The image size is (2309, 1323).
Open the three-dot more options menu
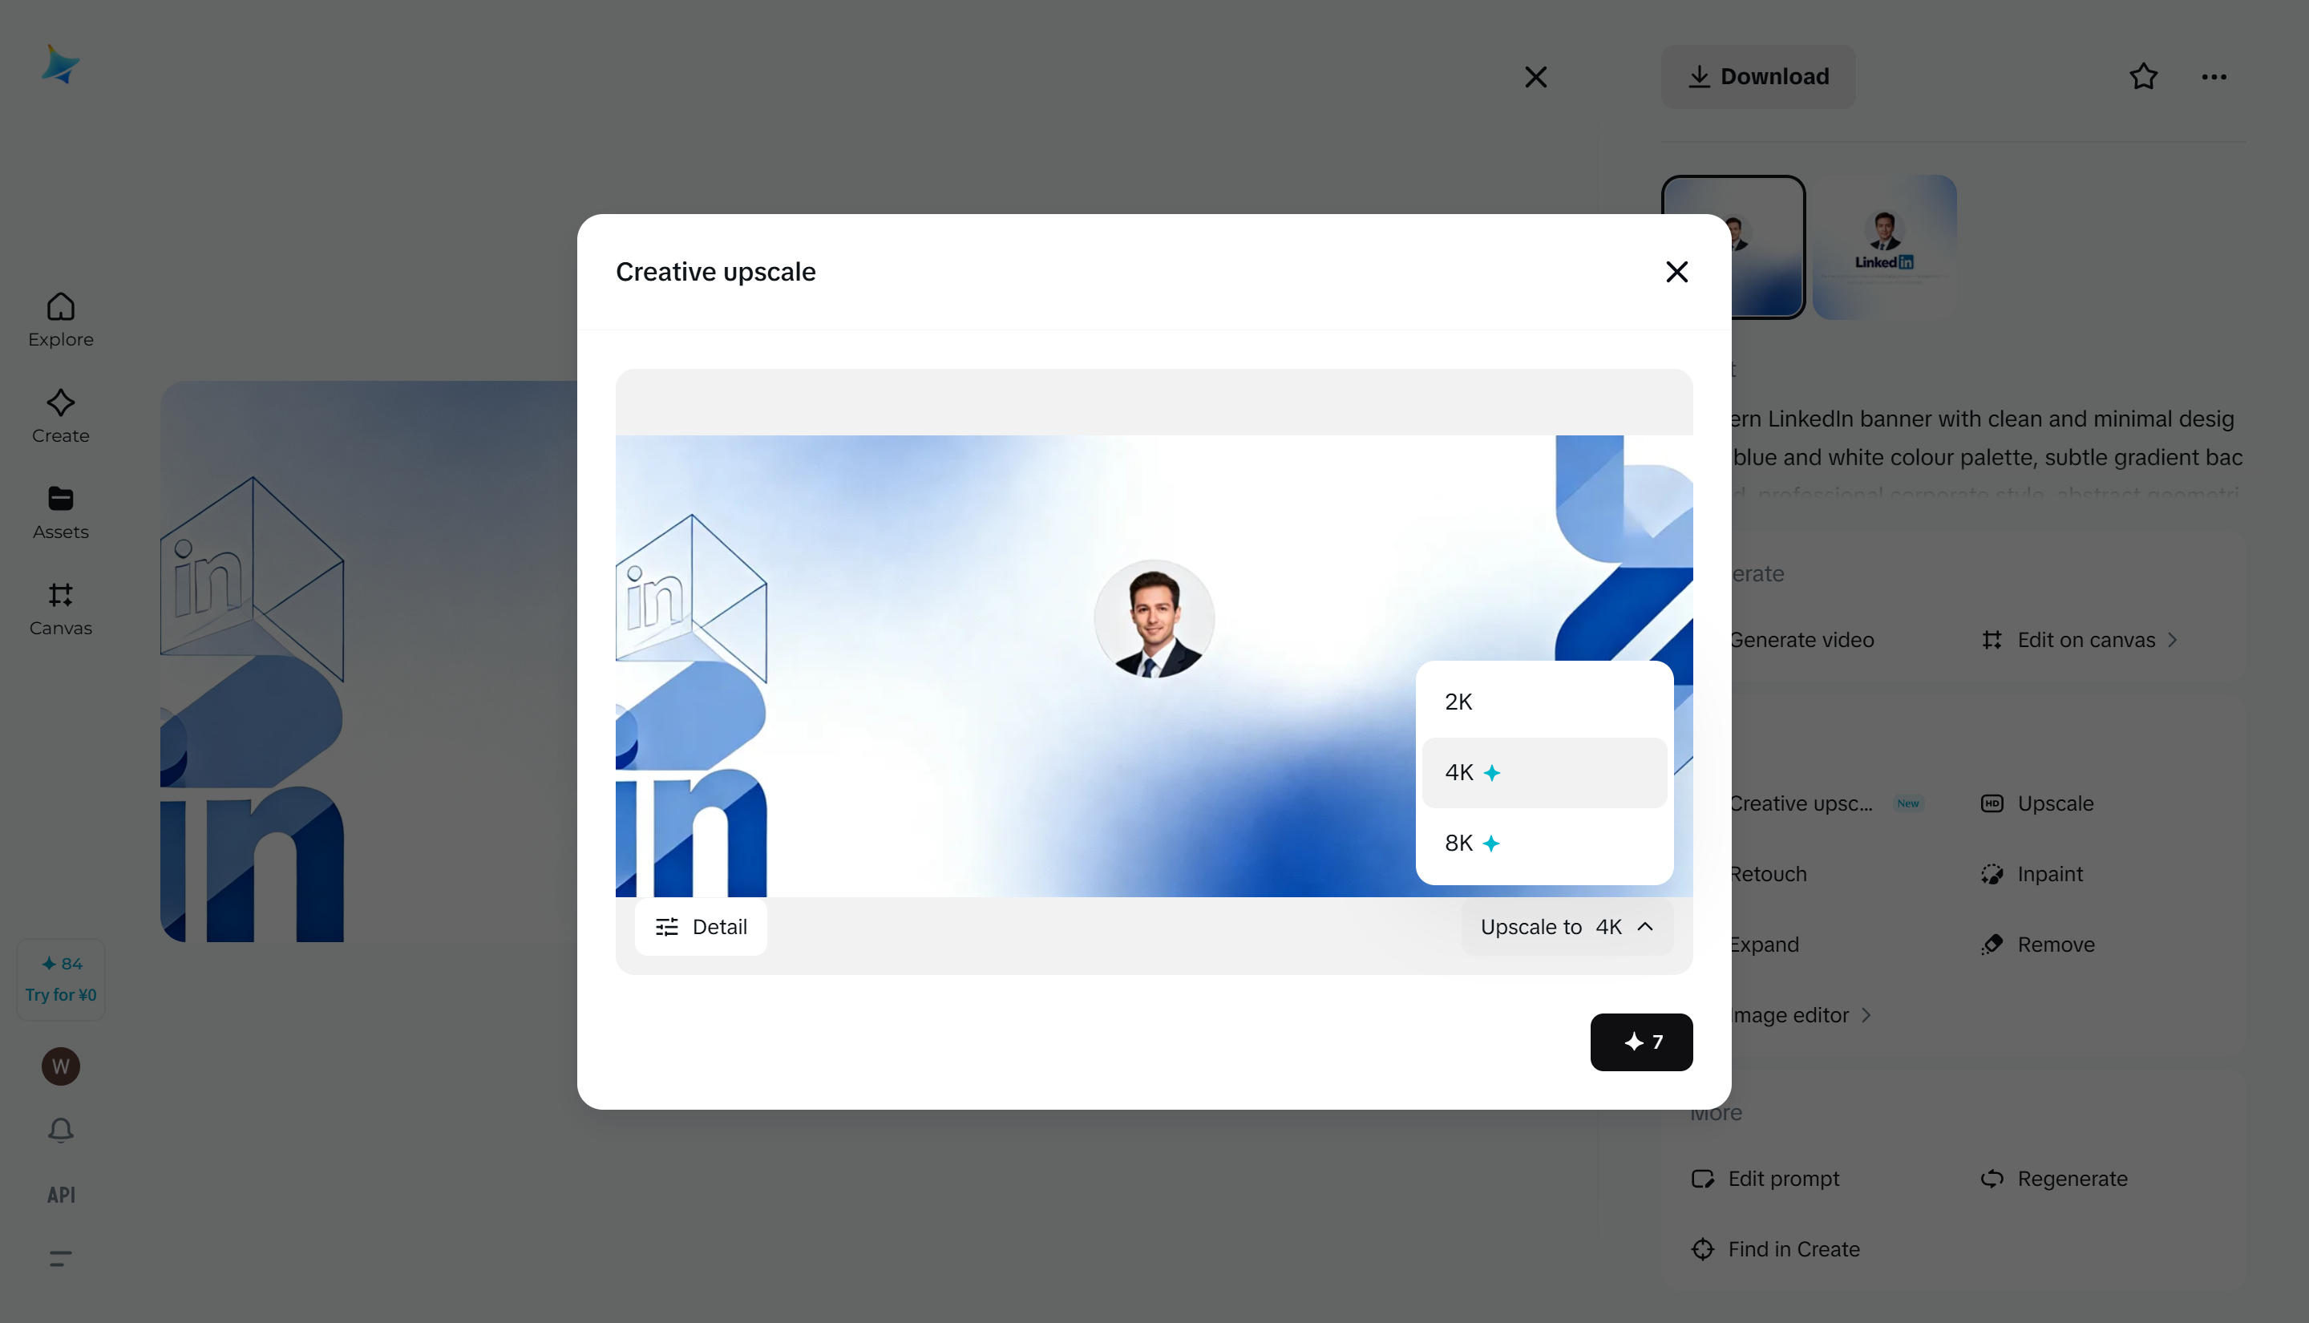click(2213, 76)
